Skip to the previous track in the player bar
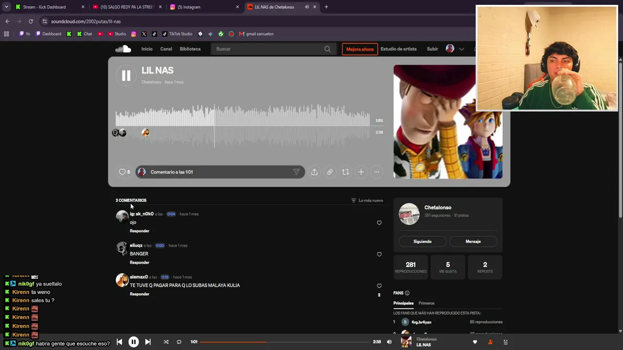Screen dimensions: 623x350 pyautogui.click(x=119, y=342)
